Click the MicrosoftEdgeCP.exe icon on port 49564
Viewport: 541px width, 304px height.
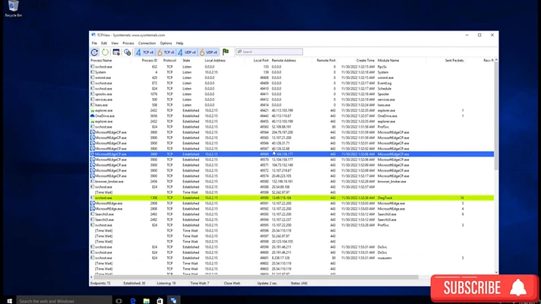92,132
